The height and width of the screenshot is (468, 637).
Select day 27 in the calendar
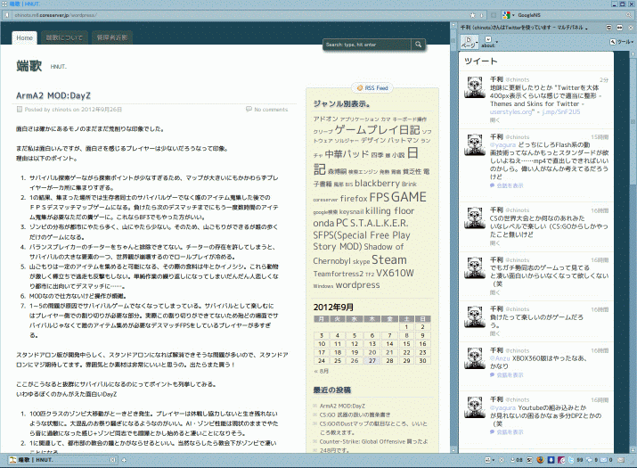(372, 361)
